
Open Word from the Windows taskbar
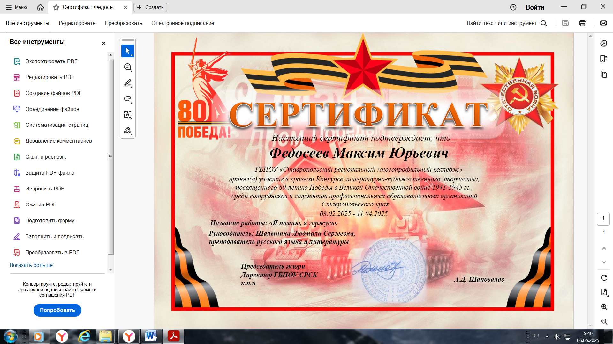tap(151, 336)
